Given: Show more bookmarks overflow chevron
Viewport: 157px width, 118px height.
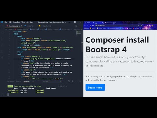Looking at the screenshot, I should pos(155,28).
